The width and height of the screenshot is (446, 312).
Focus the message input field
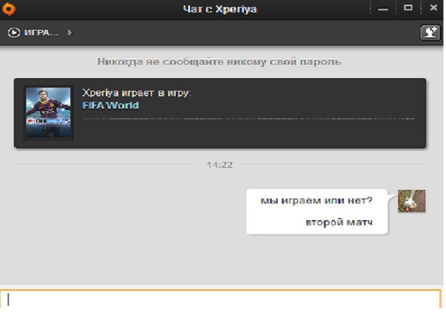click(221, 300)
